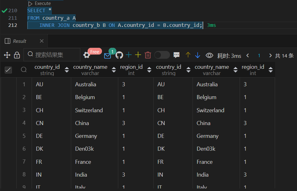This screenshot has width=297, height=191.
Task: Focus the result search input field
Action: tap(52, 55)
